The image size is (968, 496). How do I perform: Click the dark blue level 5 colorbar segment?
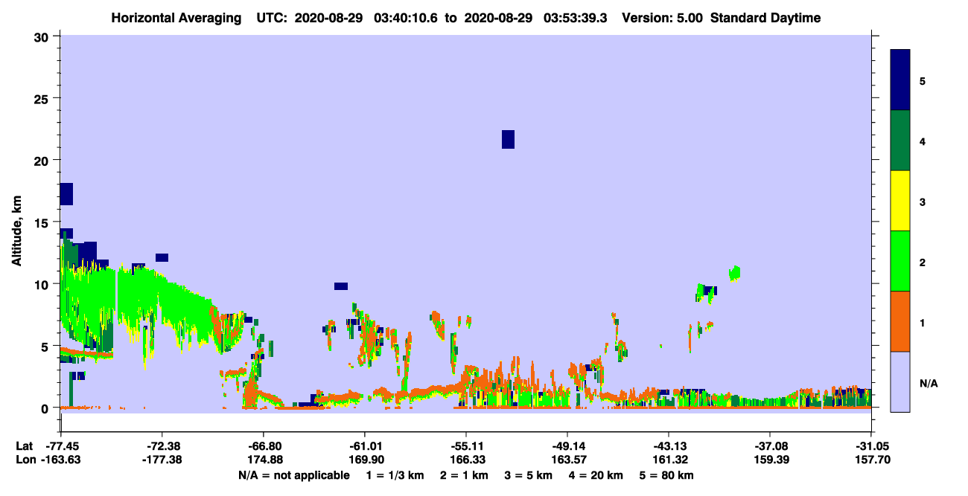pos(900,80)
